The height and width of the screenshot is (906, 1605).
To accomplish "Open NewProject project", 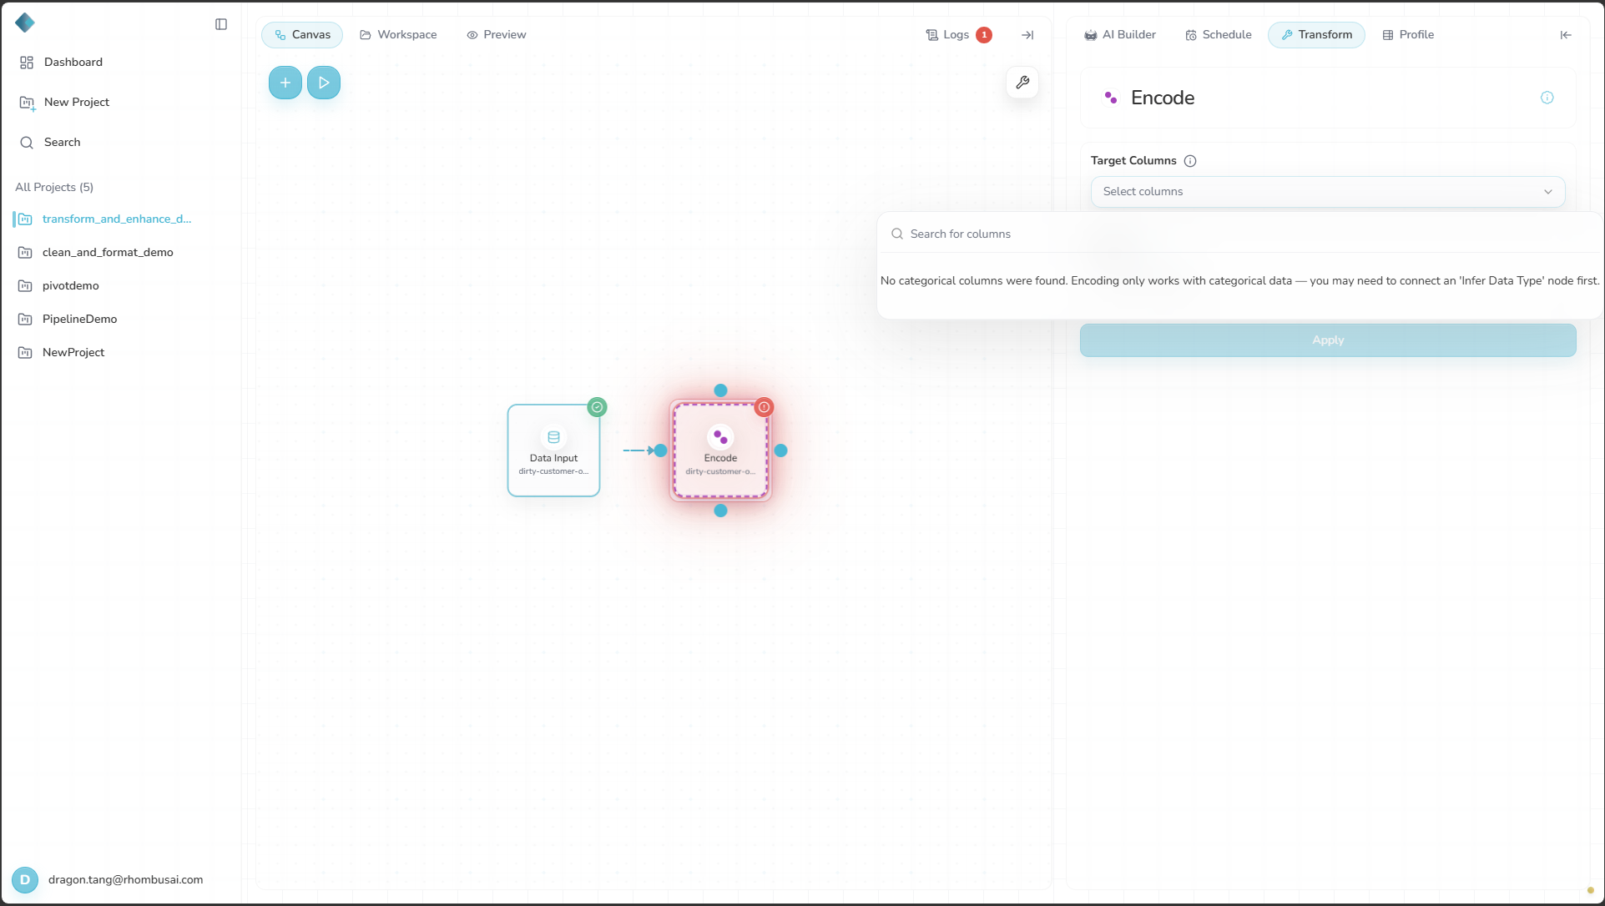I will 73,353.
